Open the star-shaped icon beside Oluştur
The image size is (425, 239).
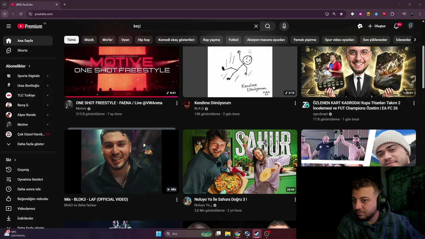360,26
